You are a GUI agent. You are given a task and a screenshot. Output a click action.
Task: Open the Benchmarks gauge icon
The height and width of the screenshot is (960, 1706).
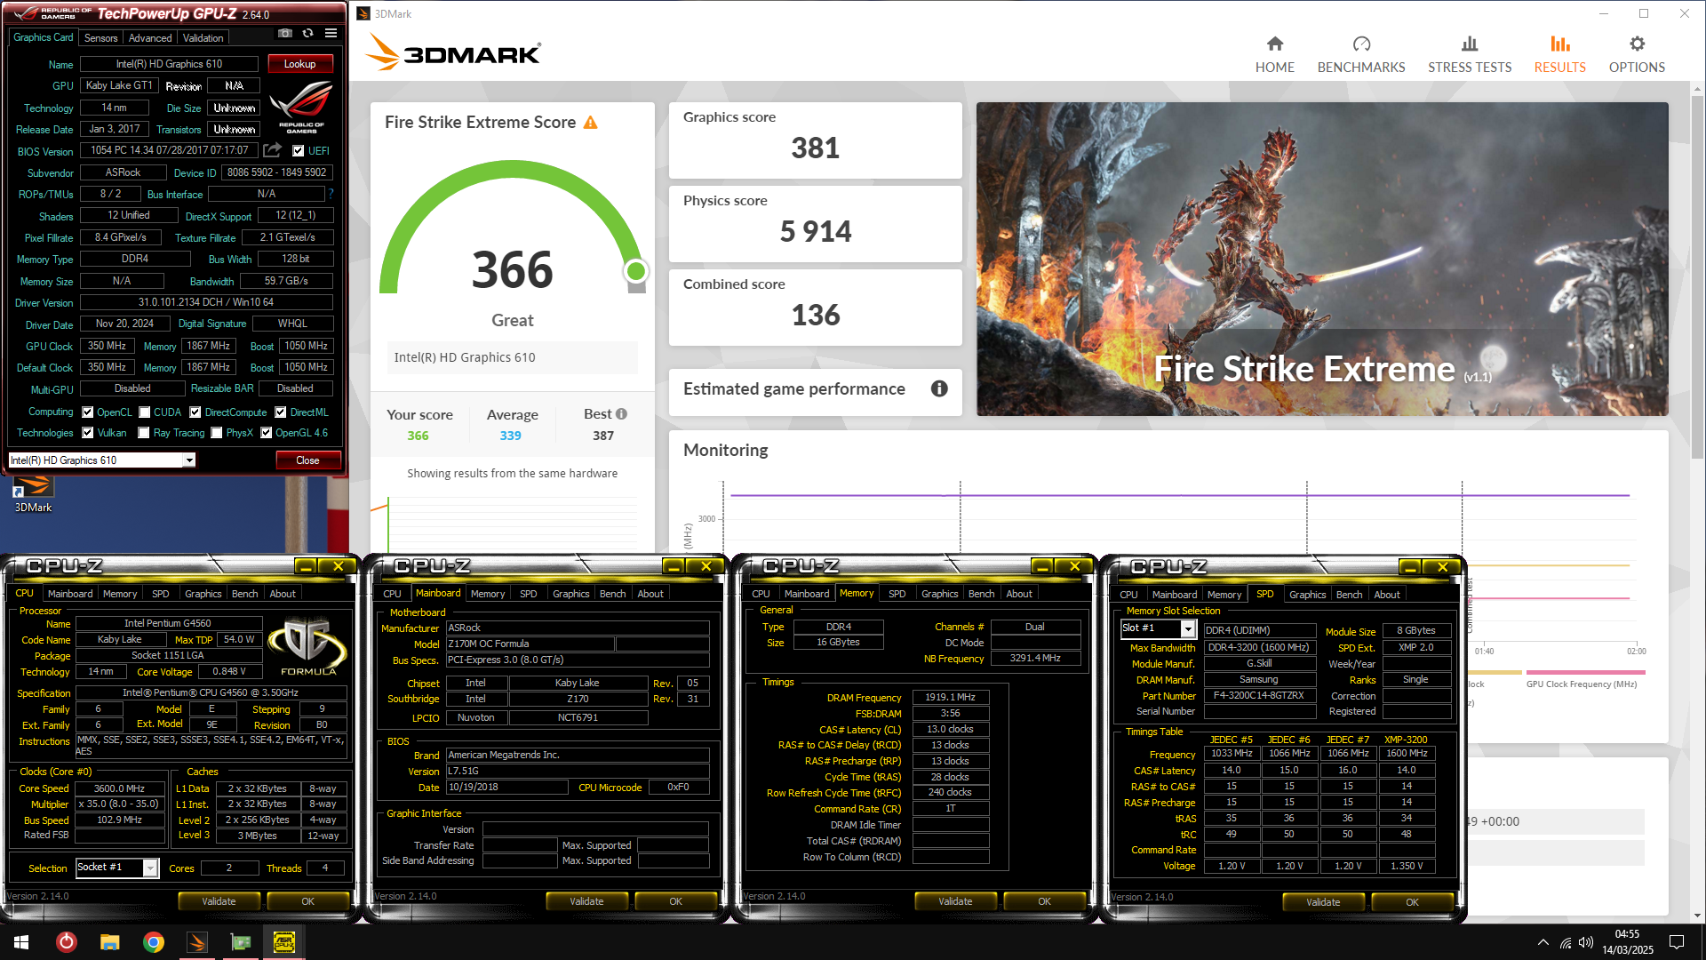(1361, 44)
